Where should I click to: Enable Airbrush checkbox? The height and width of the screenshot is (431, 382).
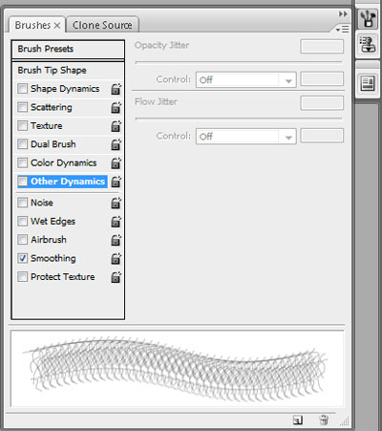coord(22,239)
